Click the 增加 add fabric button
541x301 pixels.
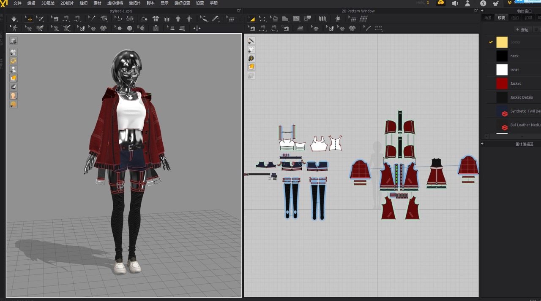point(522,30)
